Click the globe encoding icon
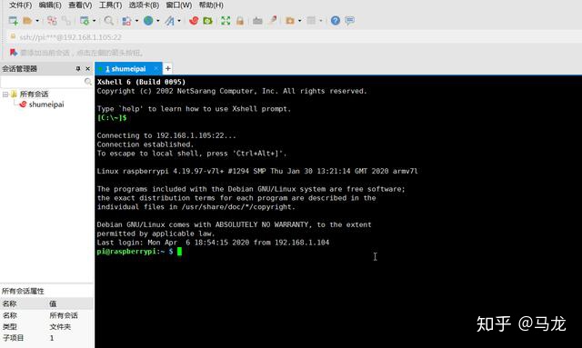Screen dimensions: 582x348 [x=148, y=21]
